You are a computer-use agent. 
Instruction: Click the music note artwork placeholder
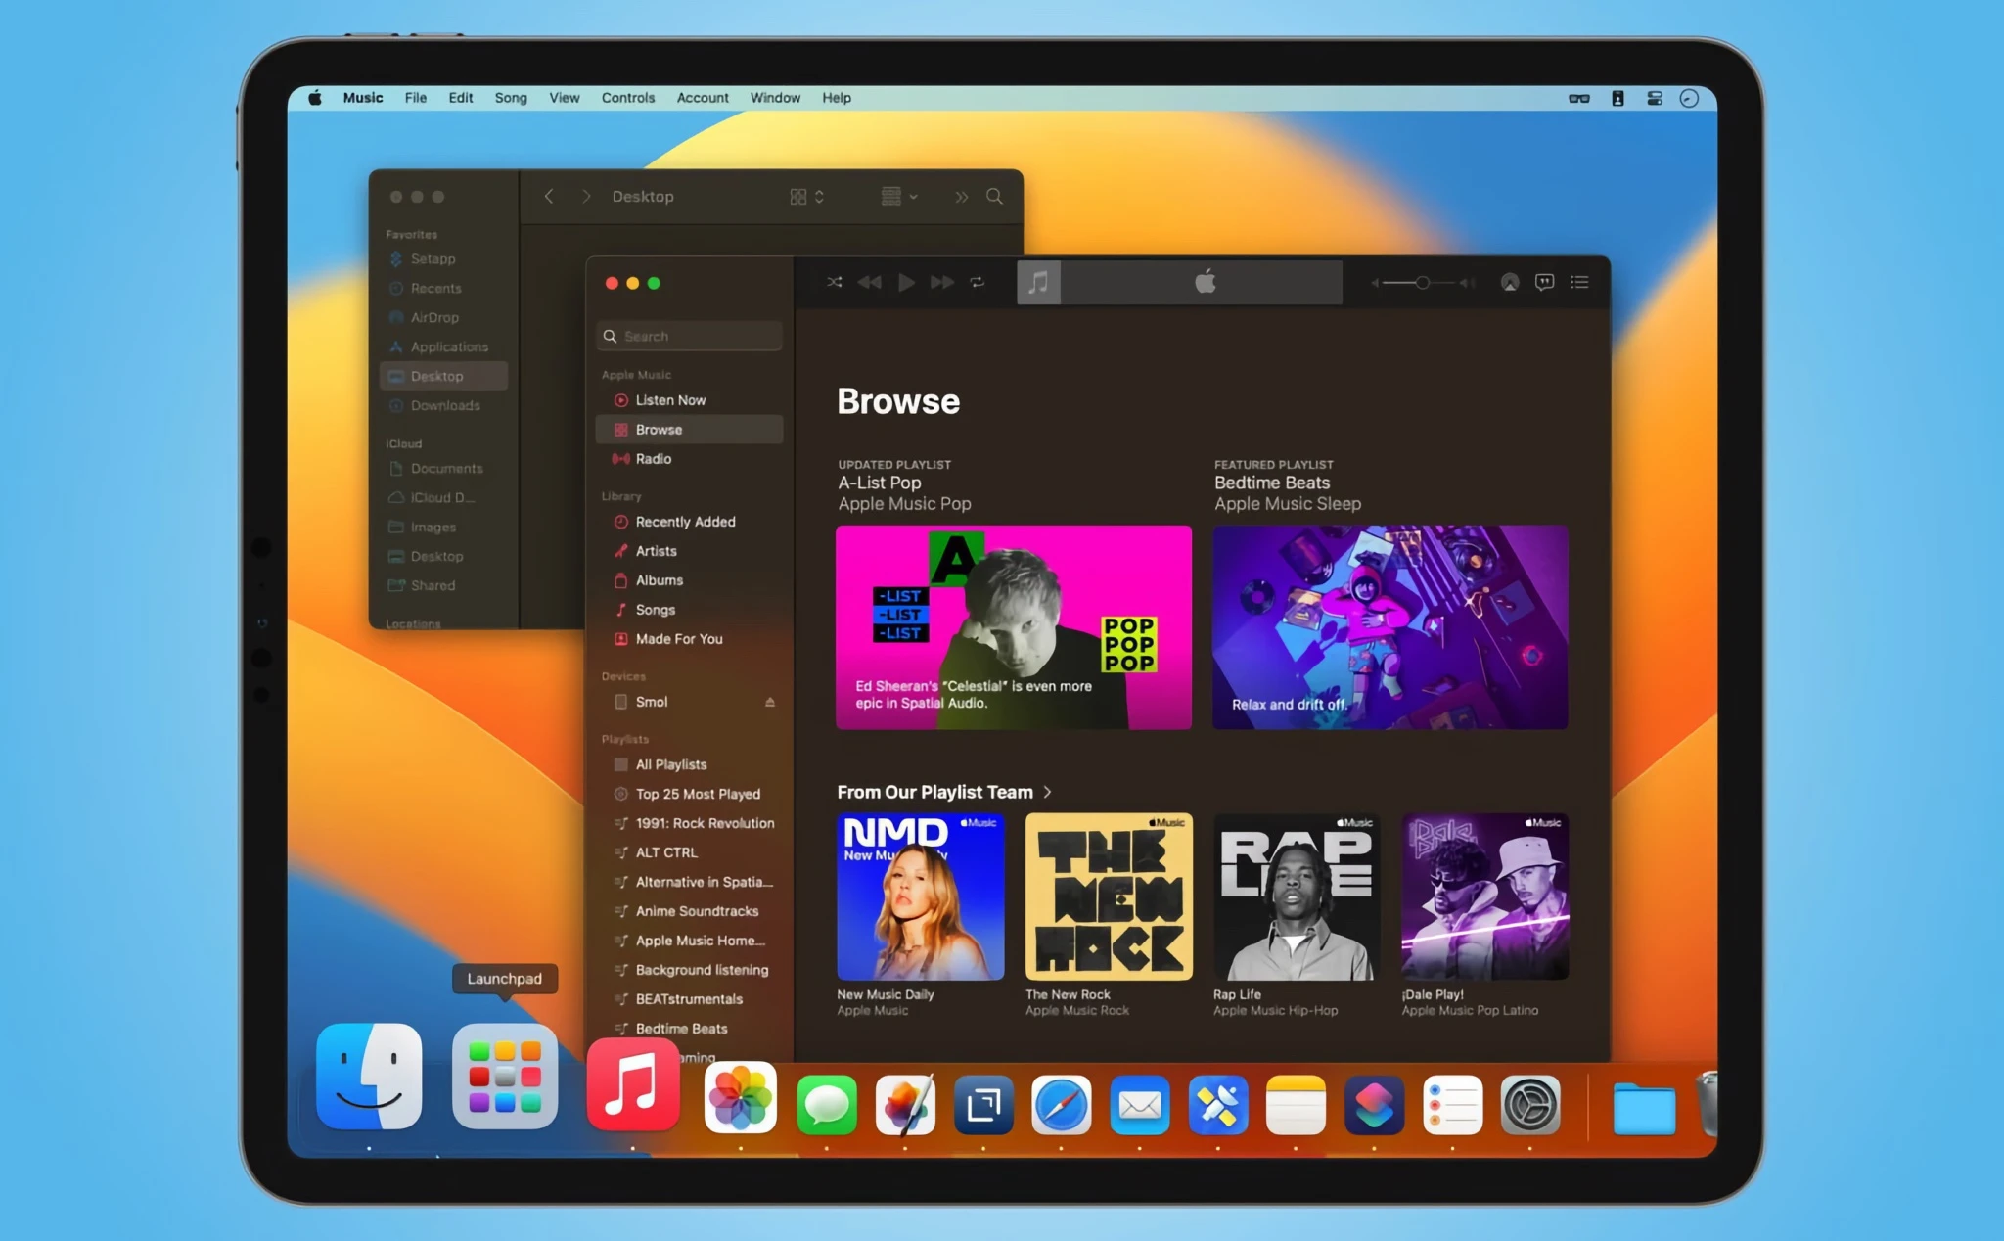tap(1038, 282)
